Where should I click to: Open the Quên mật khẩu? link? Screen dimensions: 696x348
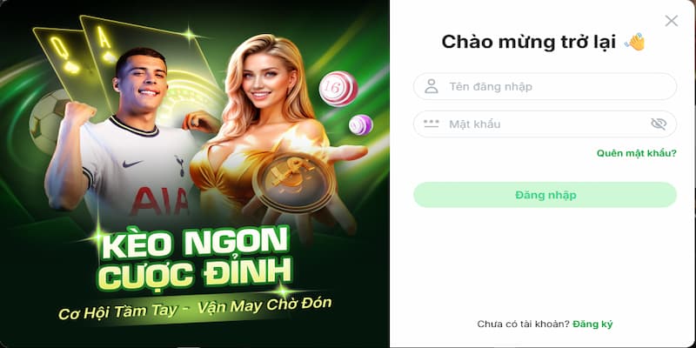636,153
